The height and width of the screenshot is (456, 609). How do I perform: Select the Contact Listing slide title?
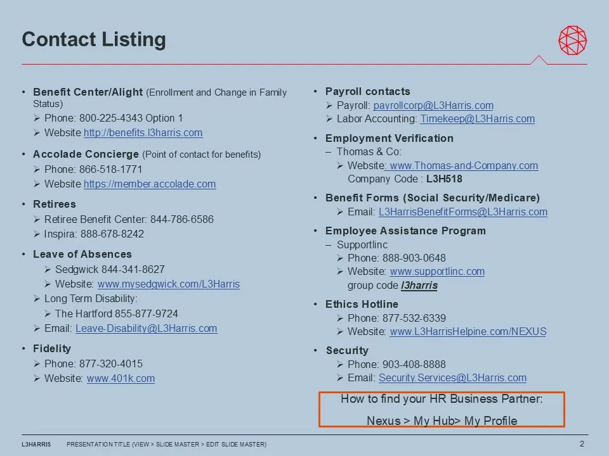[93, 39]
